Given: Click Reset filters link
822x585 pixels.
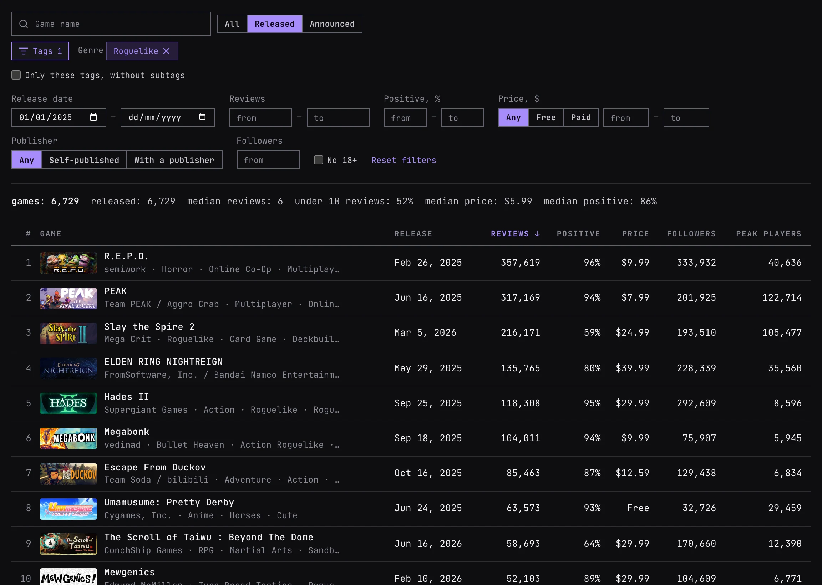Looking at the screenshot, I should coord(404,160).
